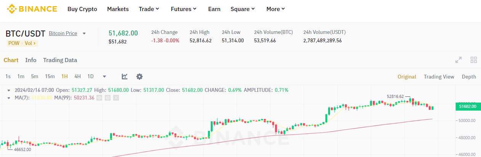This screenshot has width=481, height=157.
Task: Collapse the OHLC candle info row
Action: [9, 90]
